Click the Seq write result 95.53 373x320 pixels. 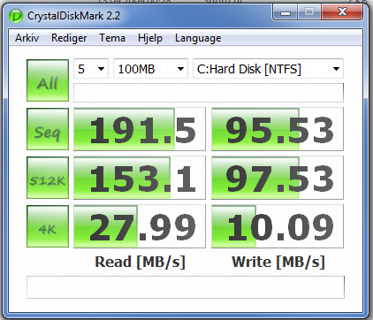[278, 129]
